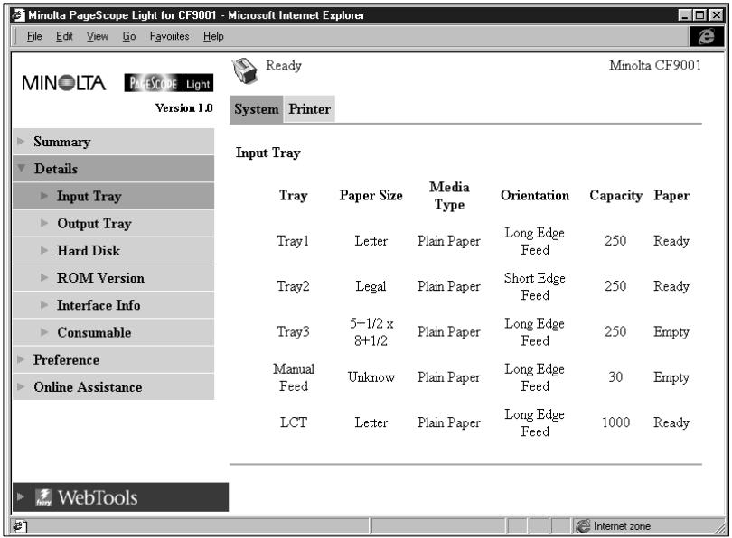Collapse the Details arrow
This screenshot has height=538, width=732.
click(x=21, y=168)
